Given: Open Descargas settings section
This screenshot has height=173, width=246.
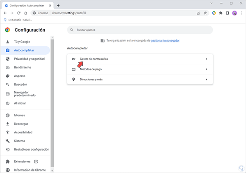Looking at the screenshot, I should [x=21, y=124].
